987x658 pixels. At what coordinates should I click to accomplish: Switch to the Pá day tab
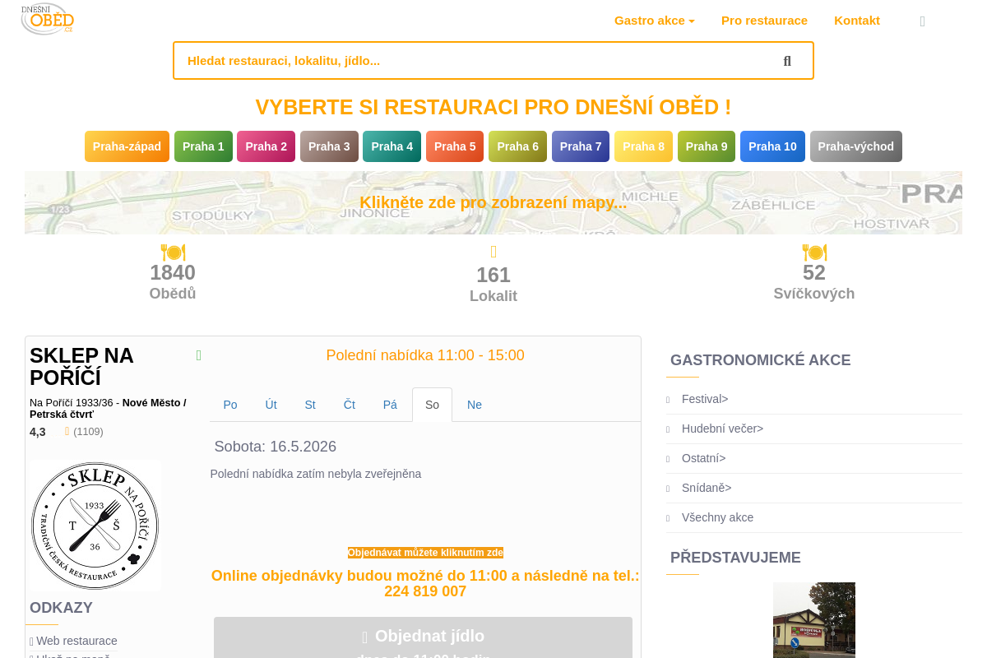point(390,405)
